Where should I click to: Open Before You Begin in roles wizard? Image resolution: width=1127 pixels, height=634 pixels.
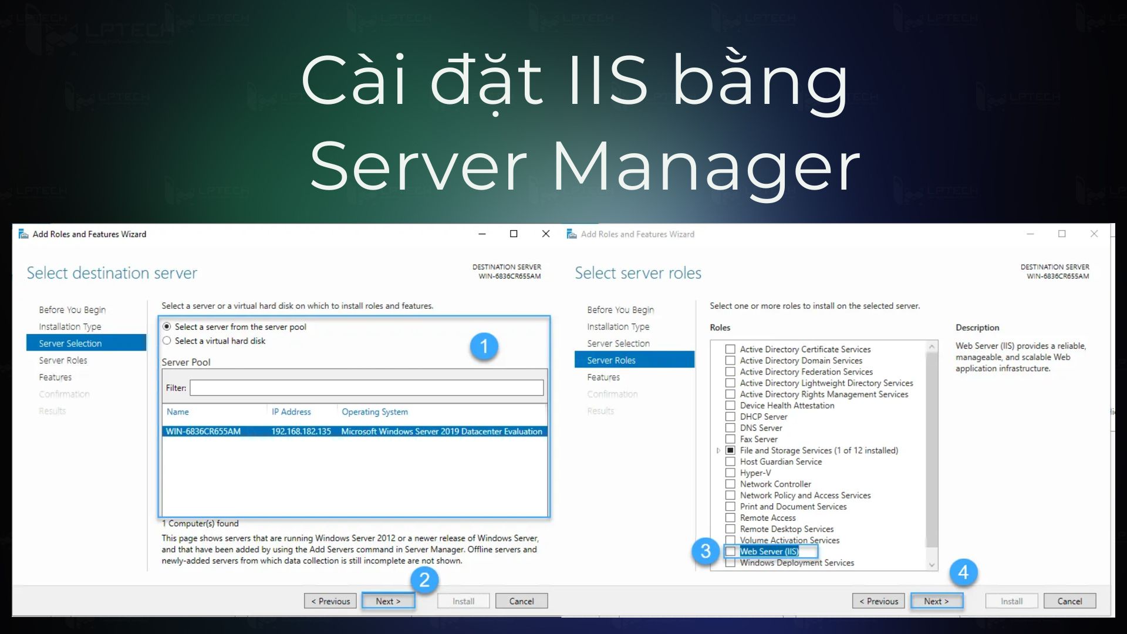click(620, 309)
